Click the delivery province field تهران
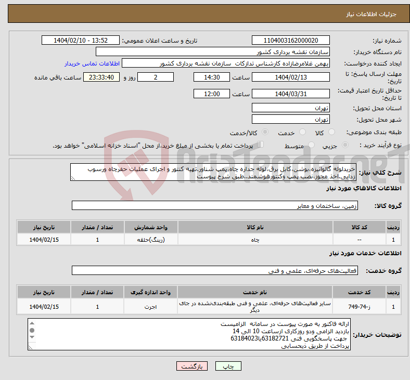The height and width of the screenshot is (380, 410). click(290, 108)
